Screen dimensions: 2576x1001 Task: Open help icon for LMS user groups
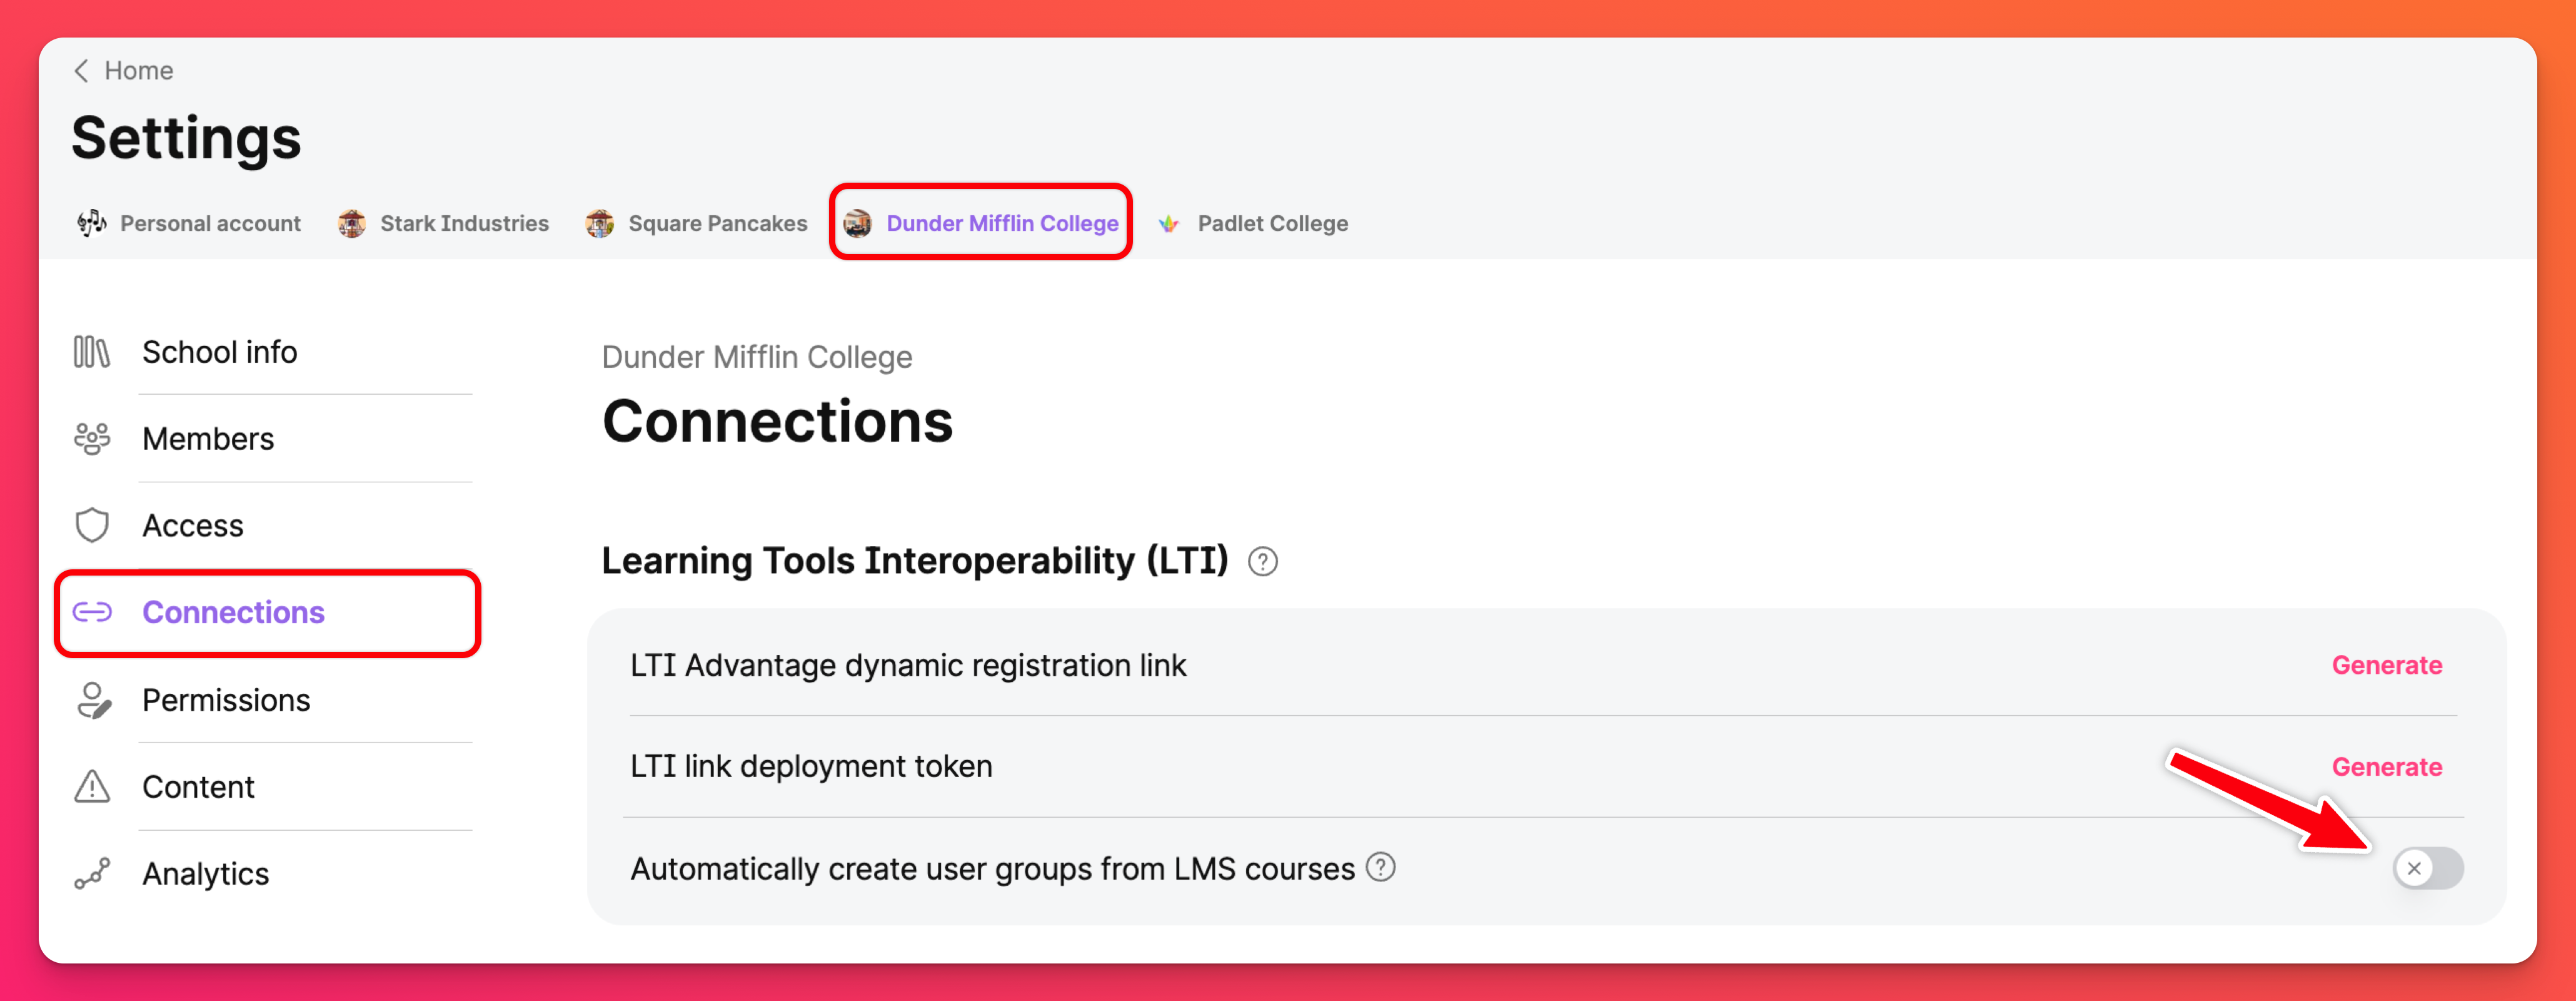(1381, 867)
